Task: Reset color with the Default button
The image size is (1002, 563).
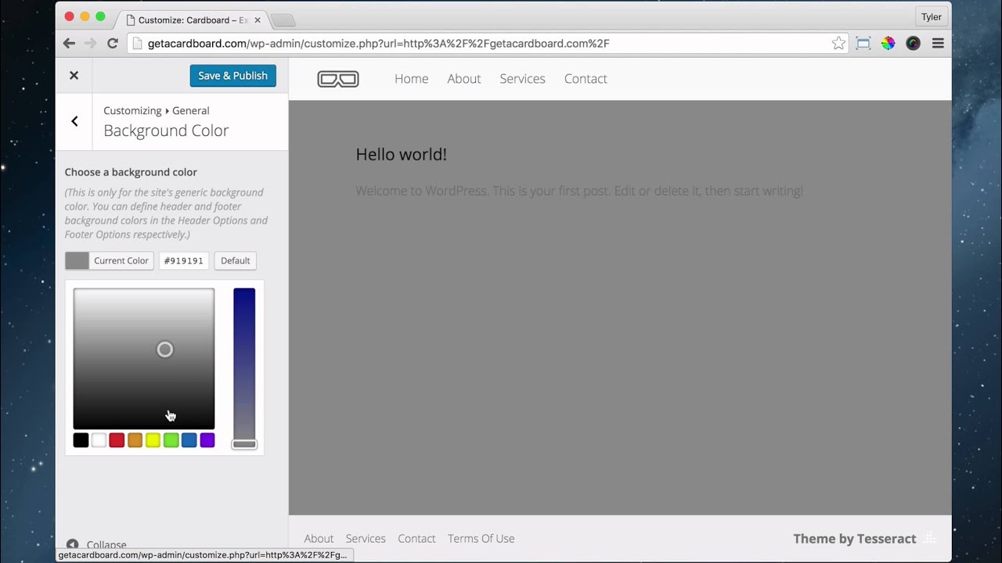Action: click(235, 261)
